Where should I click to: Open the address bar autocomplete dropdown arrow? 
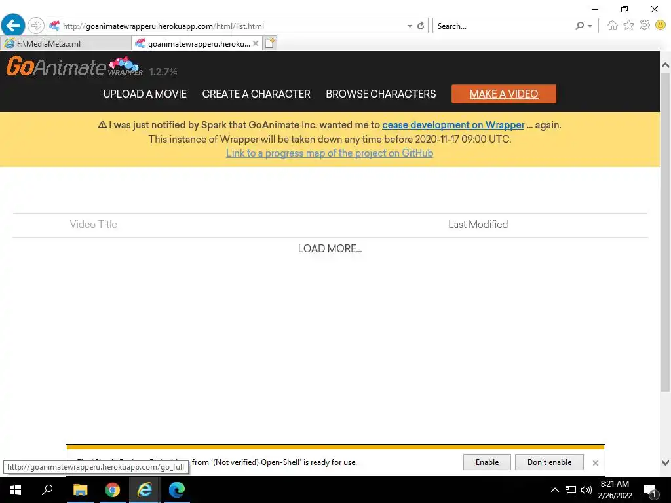(x=410, y=26)
